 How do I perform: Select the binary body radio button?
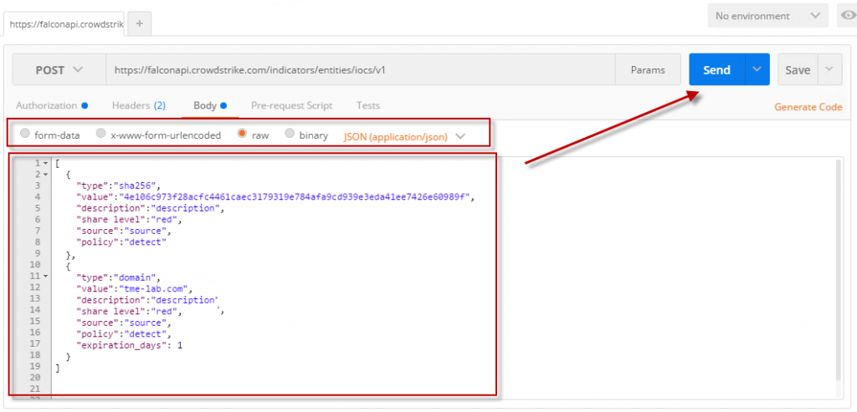point(290,135)
